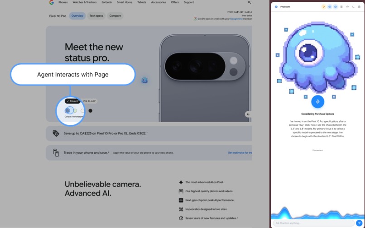
Task: Choose the light green colour swatch
Action: (x=75, y=111)
